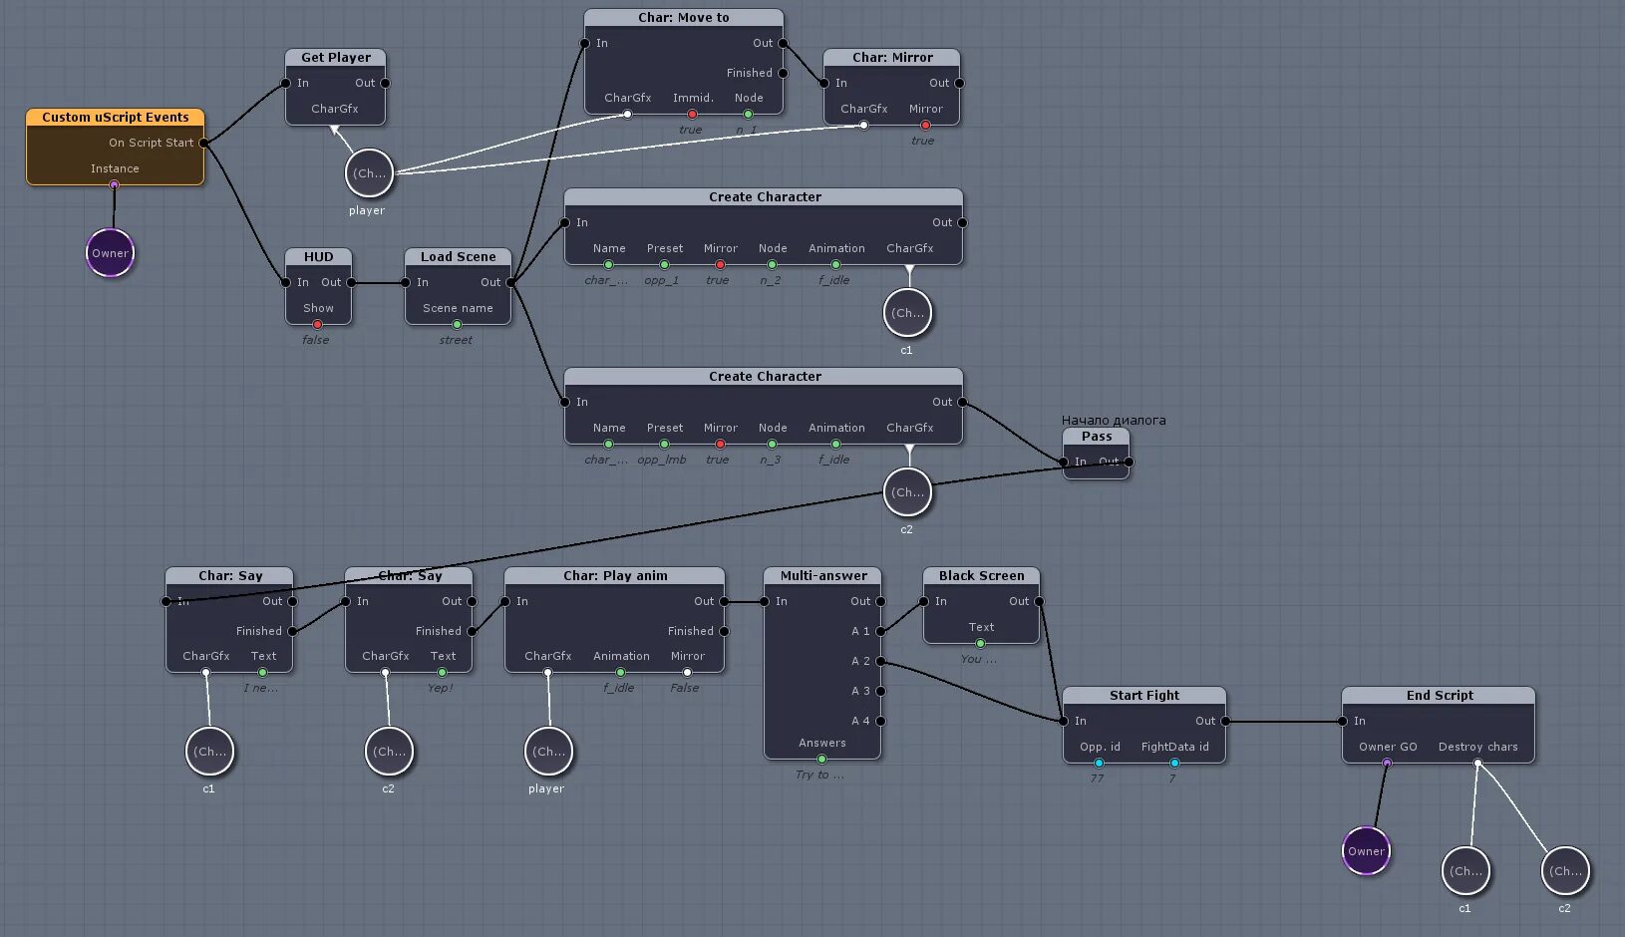Click the green Node socket on Char: Move to

(x=748, y=114)
